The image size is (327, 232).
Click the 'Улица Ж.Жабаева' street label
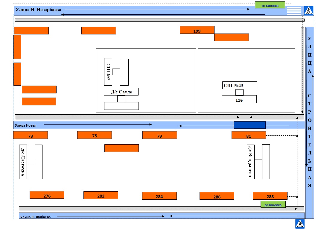(x=36, y=217)
